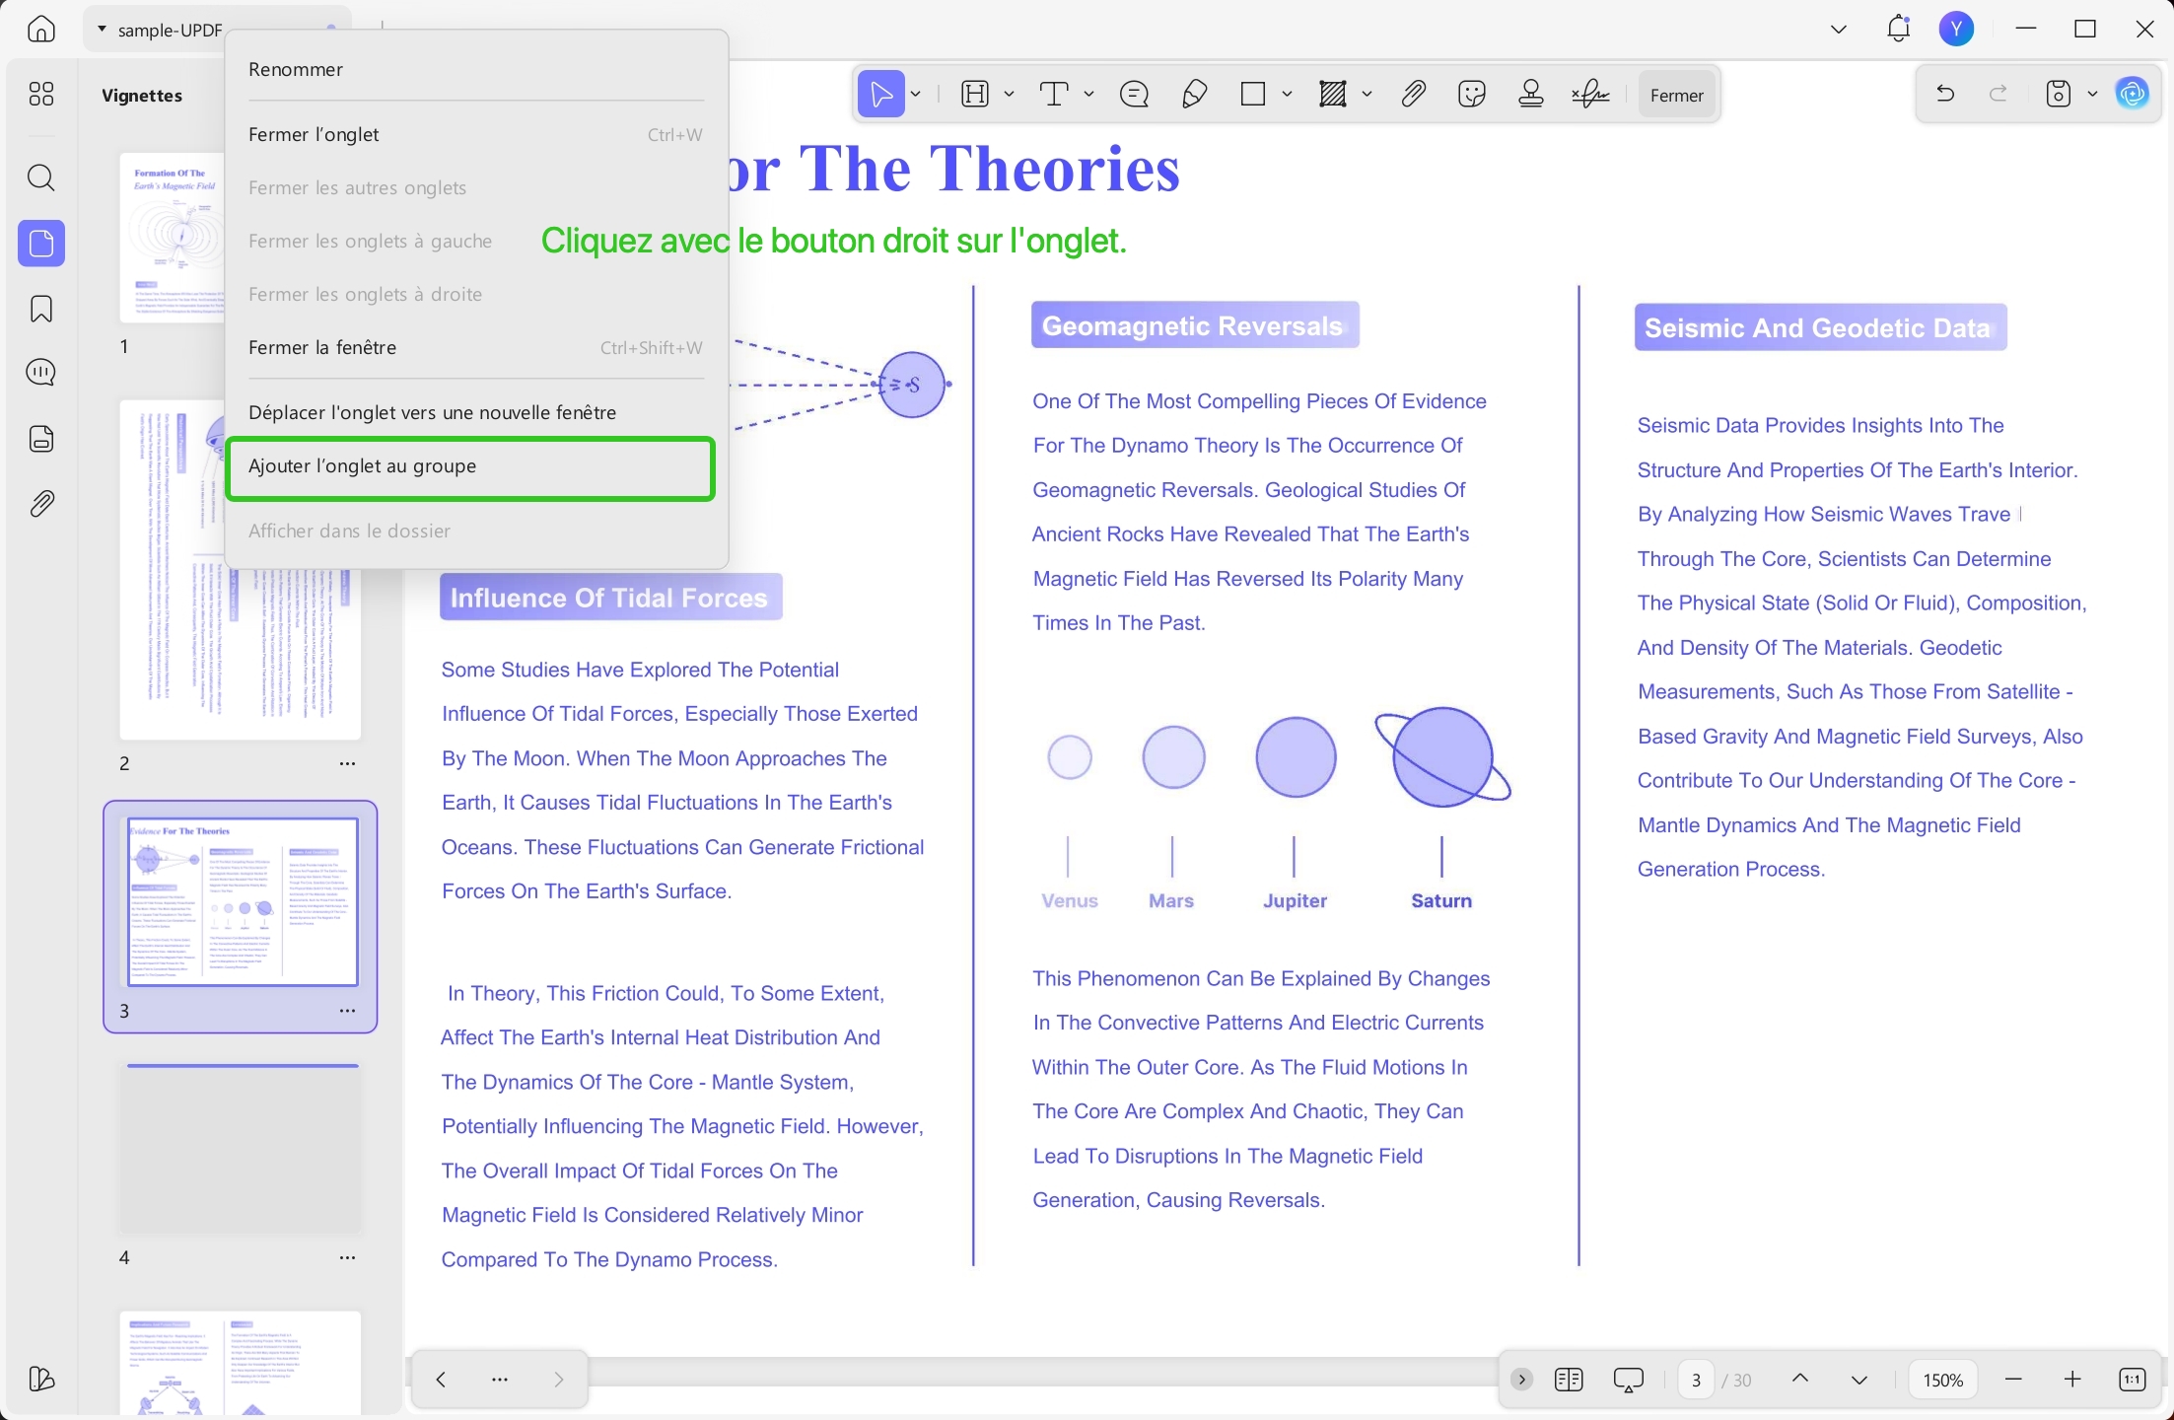Open the form fields sidebar icon
The image size is (2174, 1420).
[x=41, y=438]
